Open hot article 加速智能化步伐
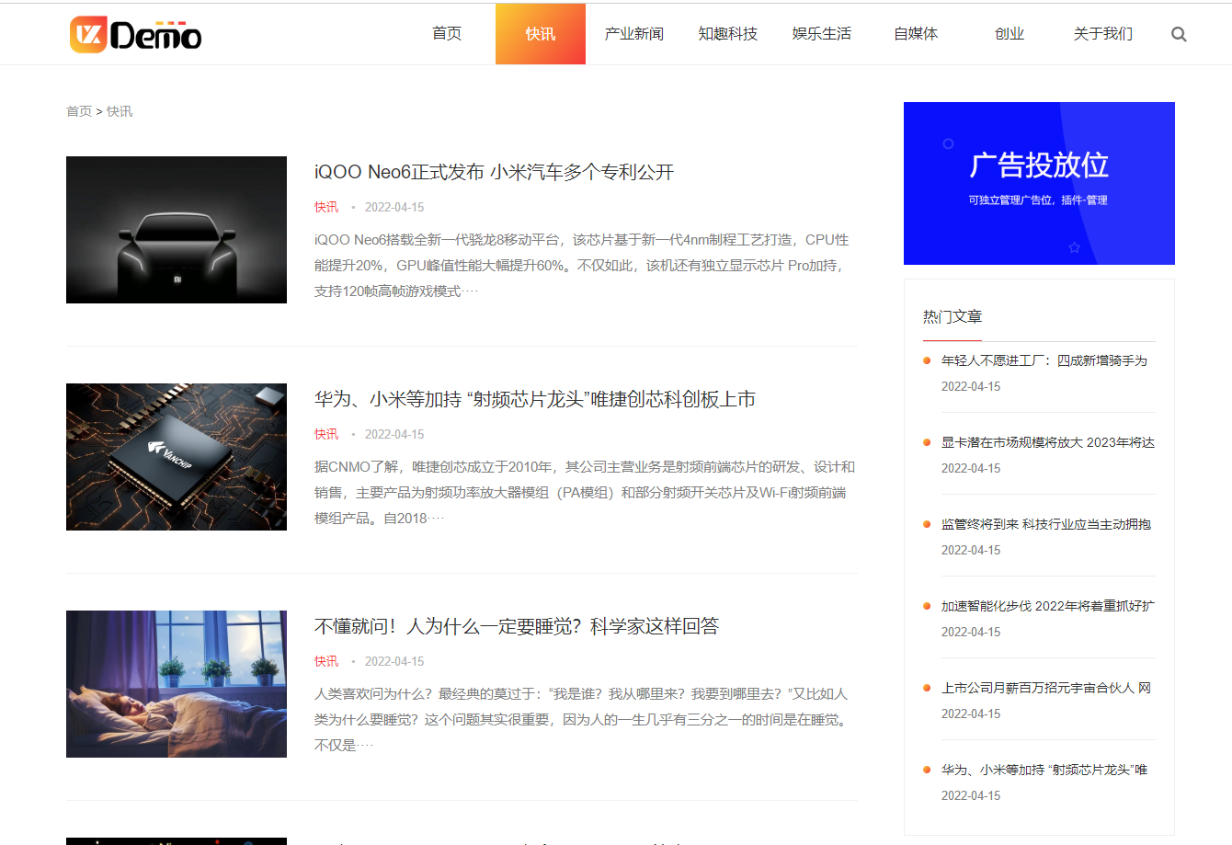The image size is (1232, 845). pyautogui.click(x=1048, y=606)
